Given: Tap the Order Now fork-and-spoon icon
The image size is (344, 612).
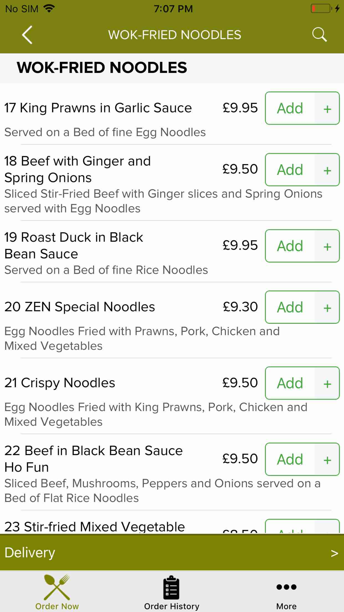Looking at the screenshot, I should point(57,588).
